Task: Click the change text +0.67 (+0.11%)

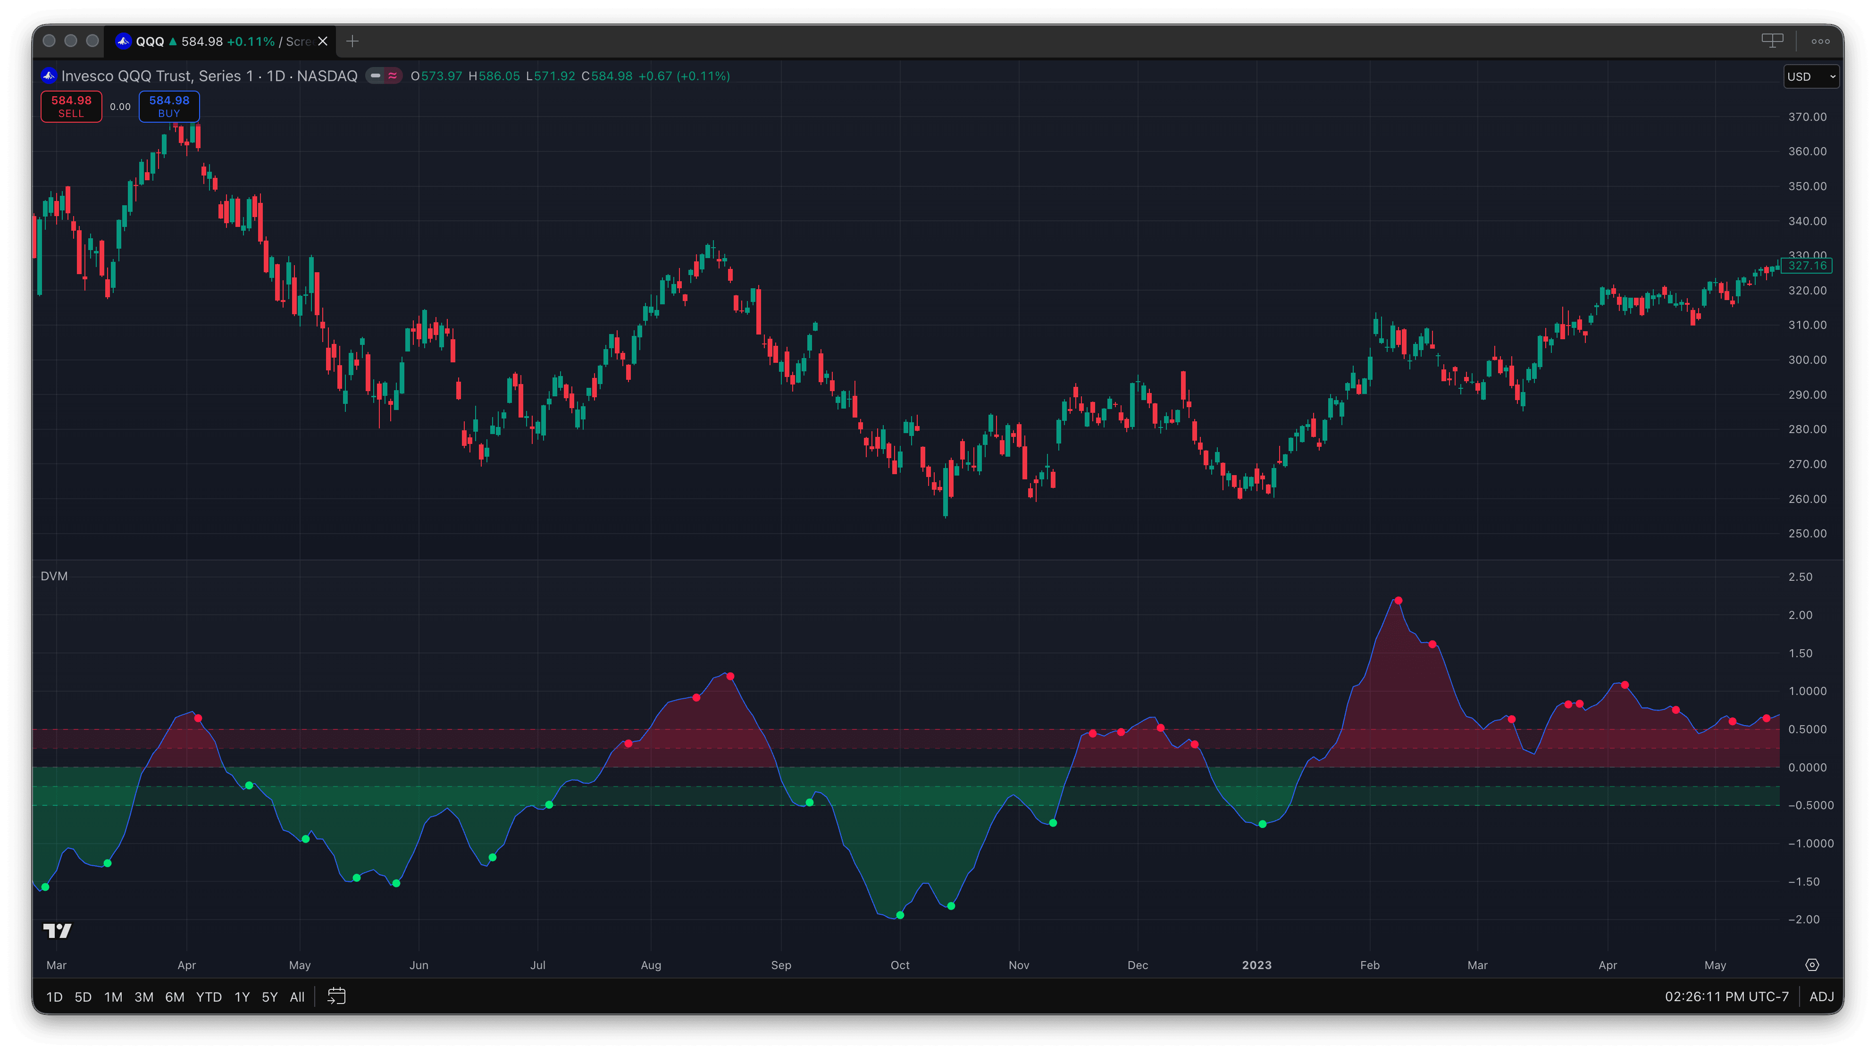Action: click(x=684, y=76)
